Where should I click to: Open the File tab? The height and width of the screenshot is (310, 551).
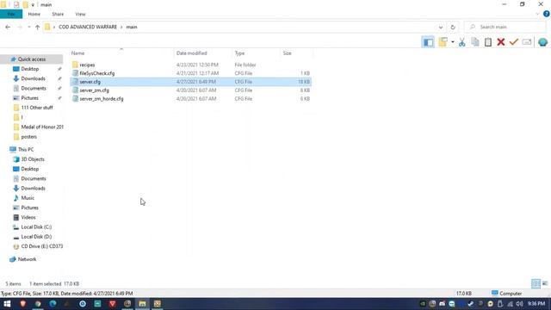[11, 14]
